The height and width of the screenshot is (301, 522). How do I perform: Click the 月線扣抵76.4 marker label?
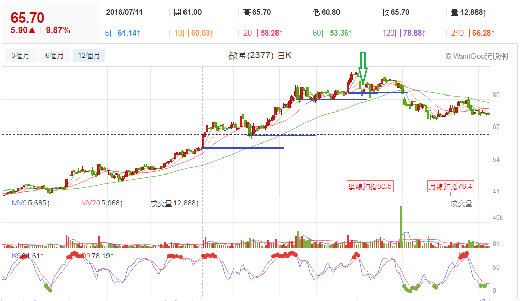[451, 186]
